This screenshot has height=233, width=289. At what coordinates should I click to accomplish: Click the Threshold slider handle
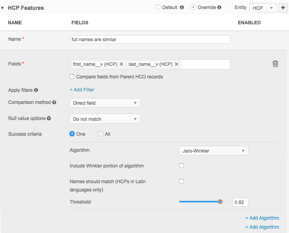pyautogui.click(x=220, y=202)
